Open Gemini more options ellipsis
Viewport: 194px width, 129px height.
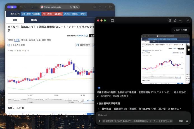coord(180,20)
